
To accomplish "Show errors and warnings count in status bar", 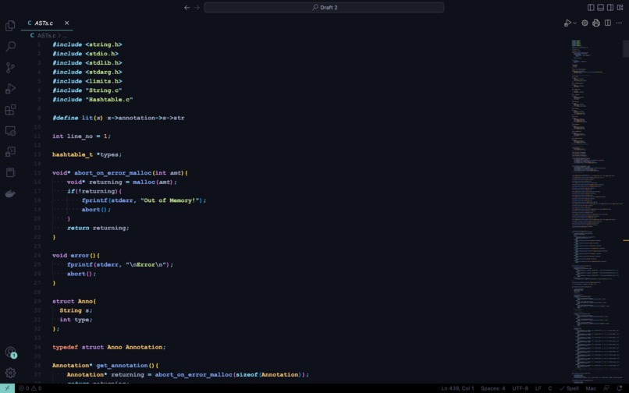I will click(x=30, y=388).
